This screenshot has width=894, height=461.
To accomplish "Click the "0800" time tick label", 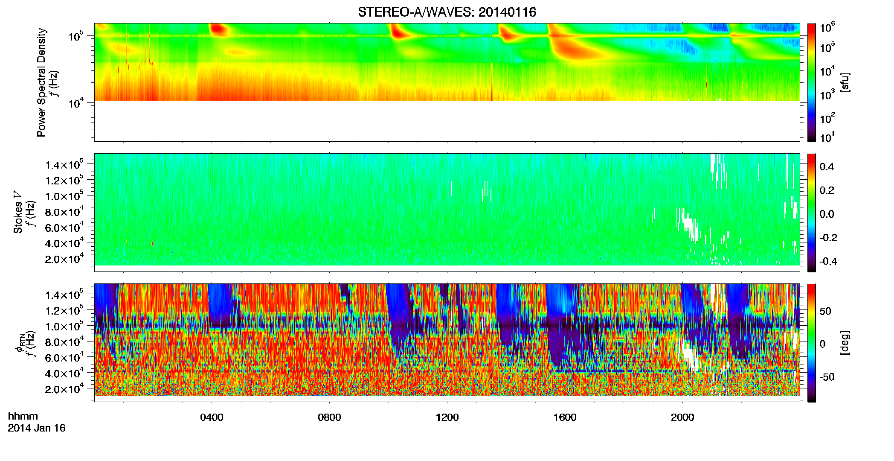I will point(329,417).
